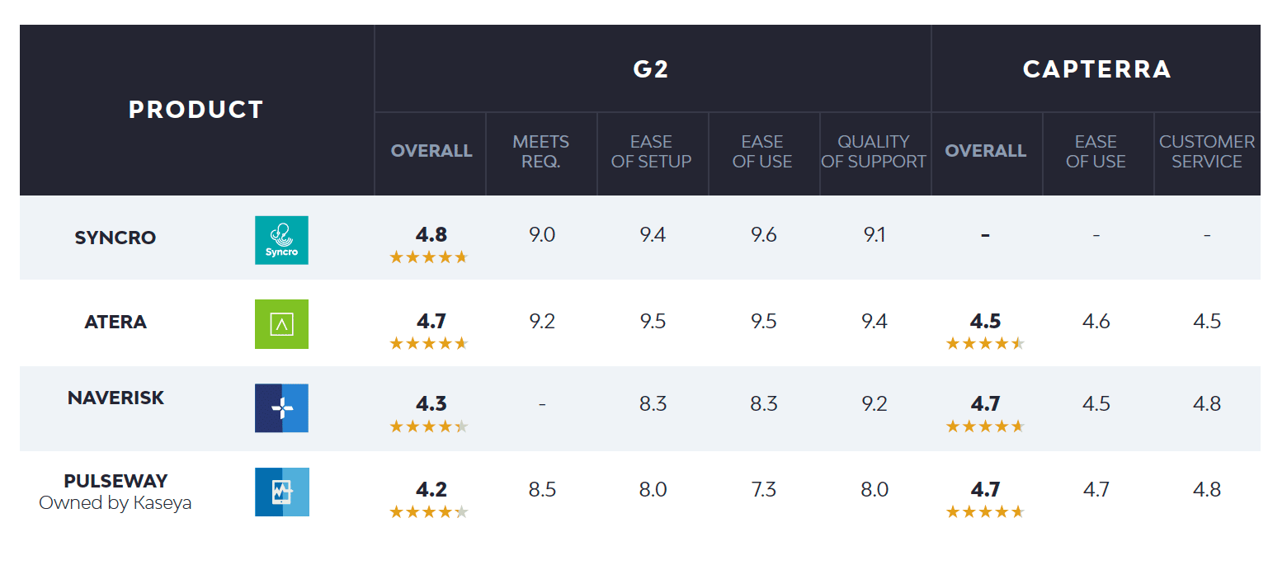
Task: Click the Syncro logo icon
Action: pyautogui.click(x=281, y=240)
